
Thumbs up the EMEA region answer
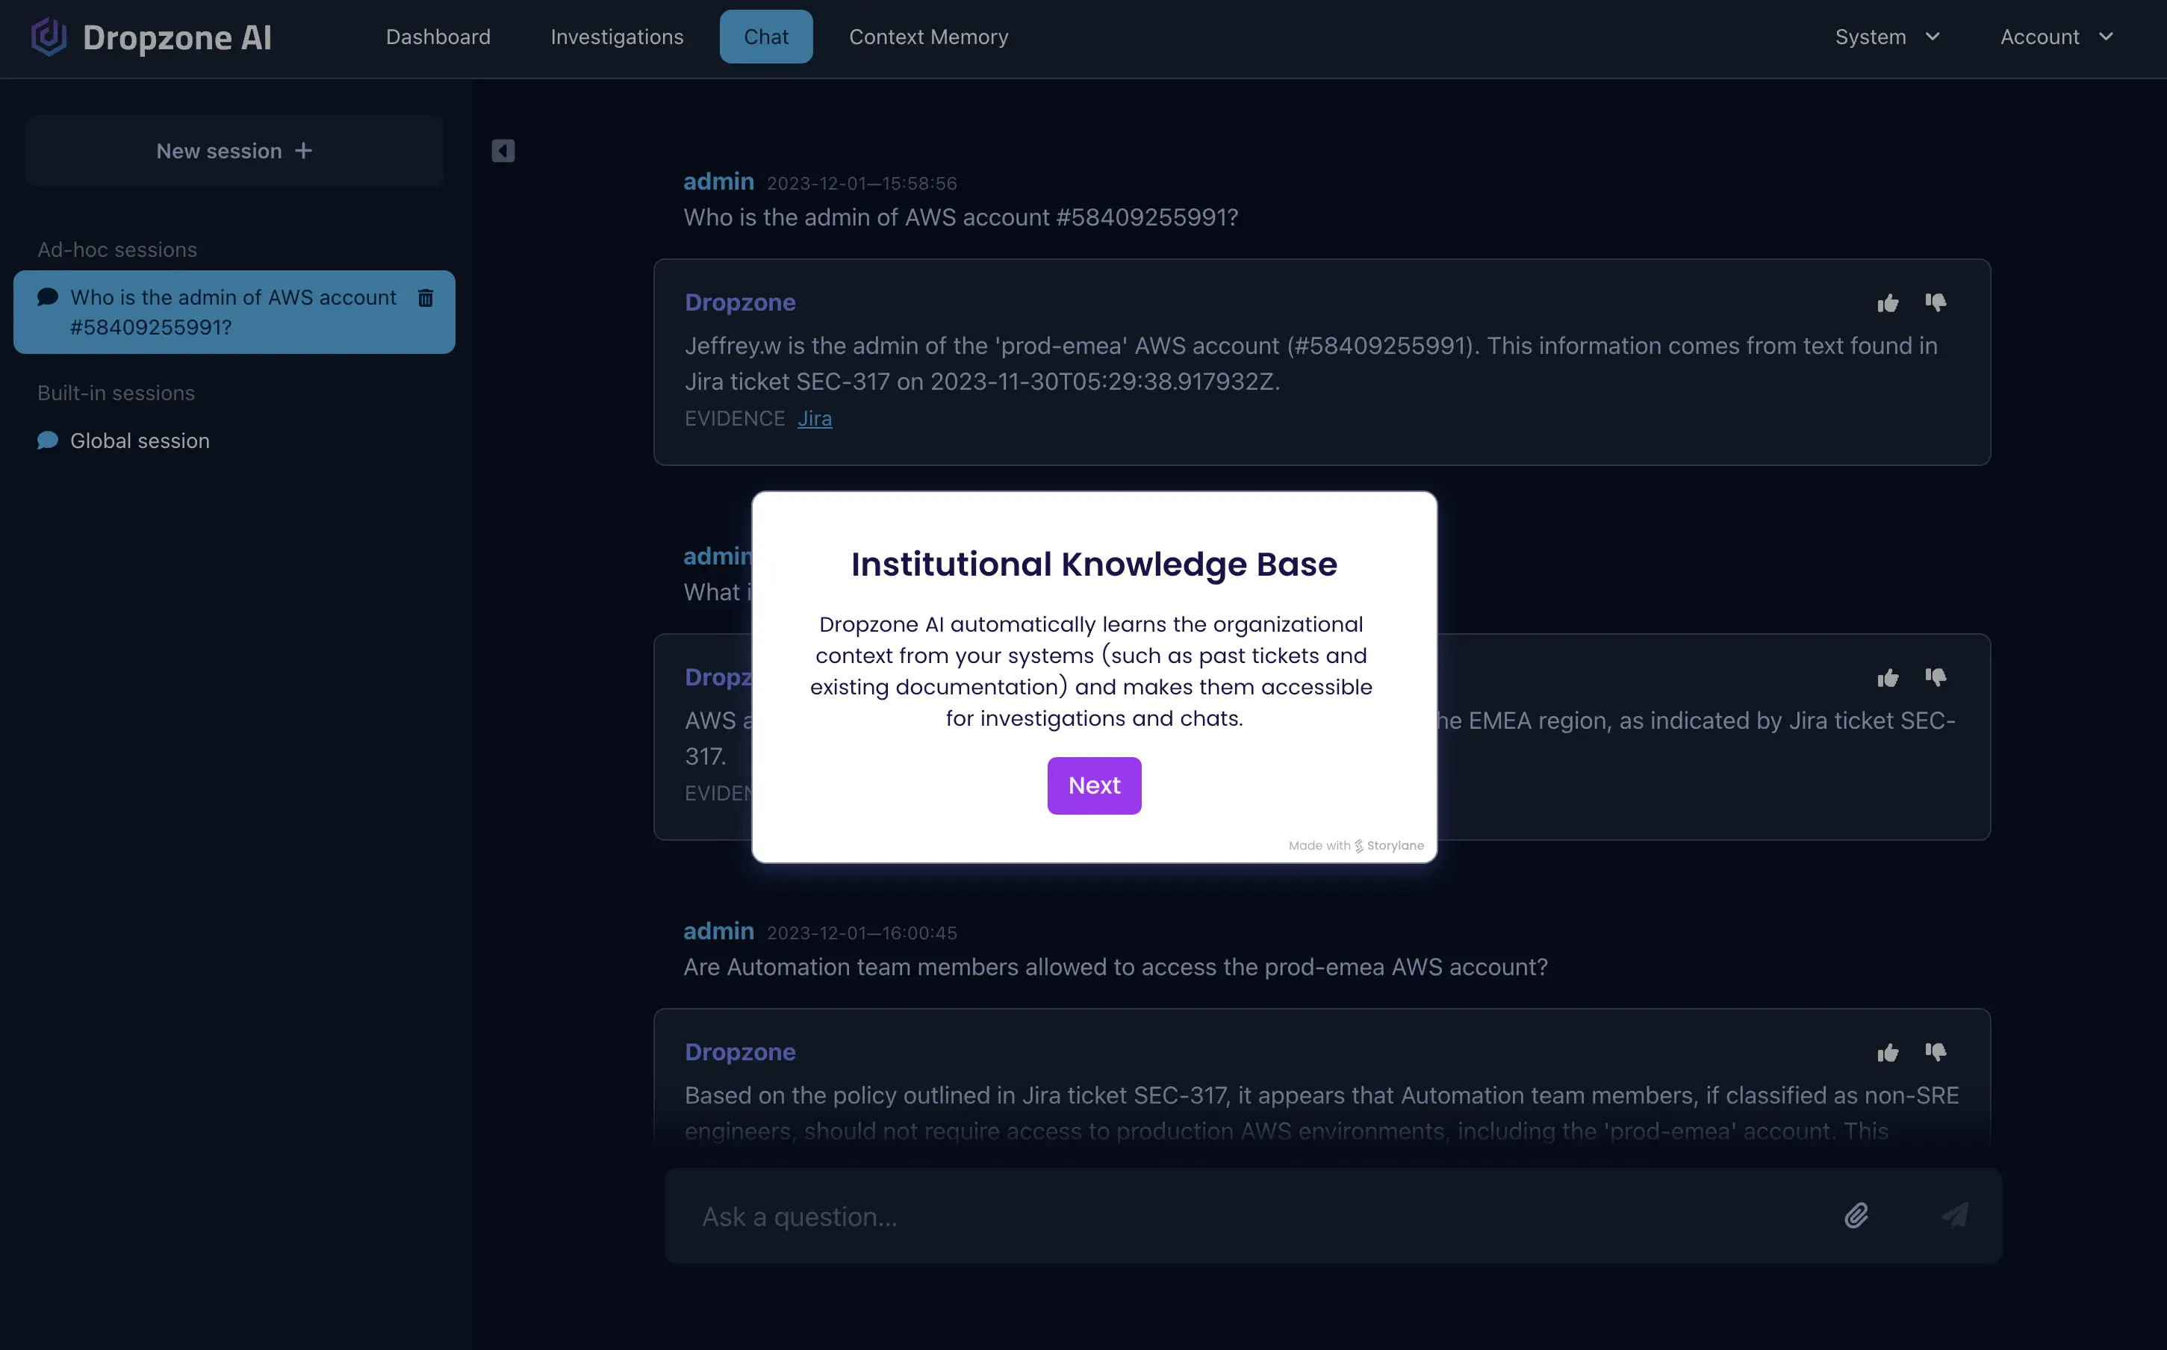click(x=1888, y=679)
